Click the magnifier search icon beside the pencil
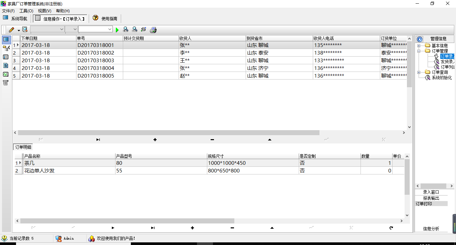The width and height of the screenshot is (456, 245). 25,30
